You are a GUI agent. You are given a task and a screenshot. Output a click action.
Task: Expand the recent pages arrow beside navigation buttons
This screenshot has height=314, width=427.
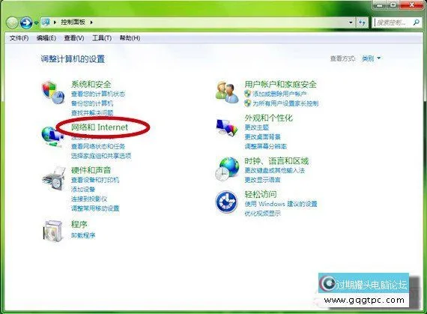(36, 23)
